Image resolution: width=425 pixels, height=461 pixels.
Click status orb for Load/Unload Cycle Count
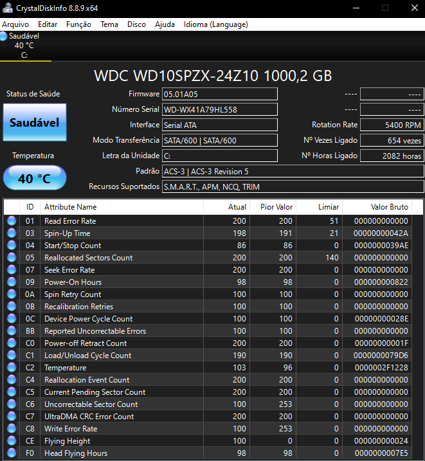12,355
